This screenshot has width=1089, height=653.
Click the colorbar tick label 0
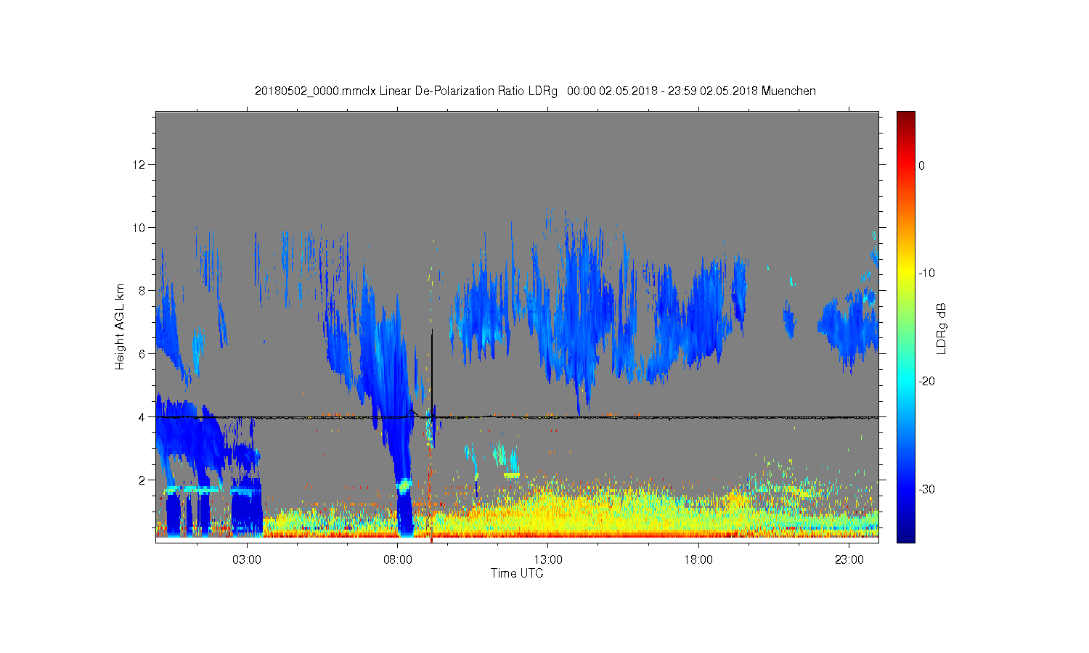pyautogui.click(x=922, y=165)
